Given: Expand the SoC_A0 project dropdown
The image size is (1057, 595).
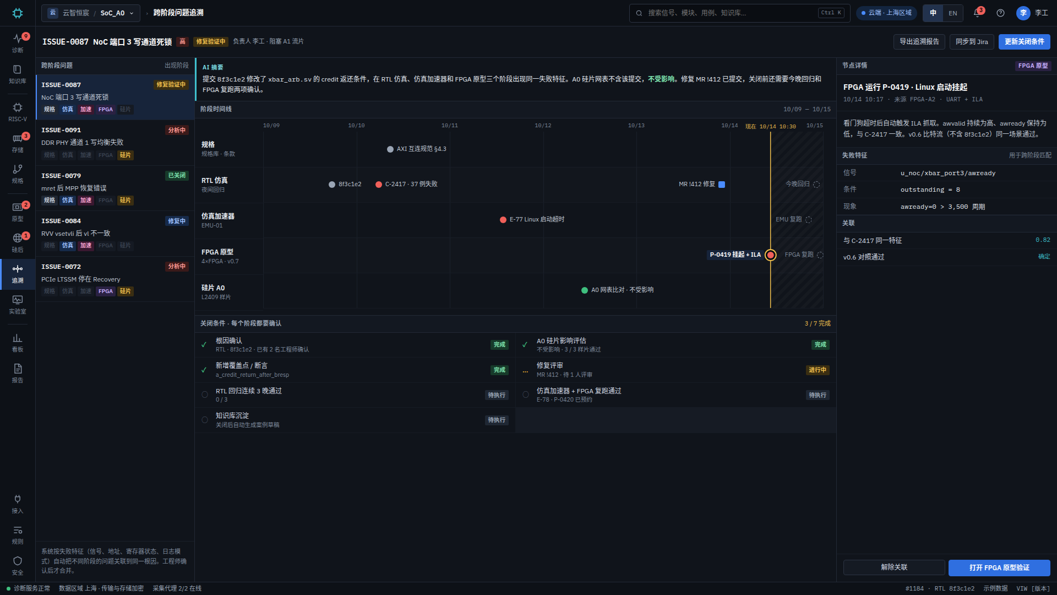Looking at the screenshot, I should point(91,13).
